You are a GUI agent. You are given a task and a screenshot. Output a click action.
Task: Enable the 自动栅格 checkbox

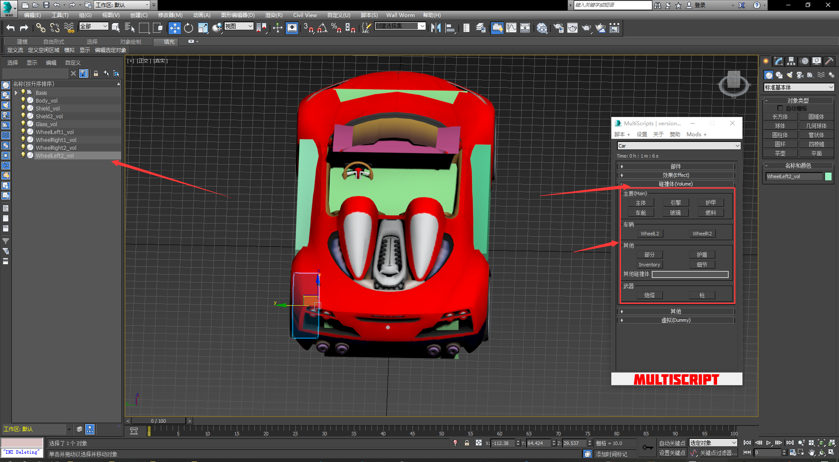pyautogui.click(x=780, y=108)
